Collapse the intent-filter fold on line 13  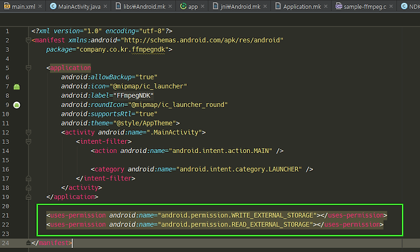click(x=28, y=141)
